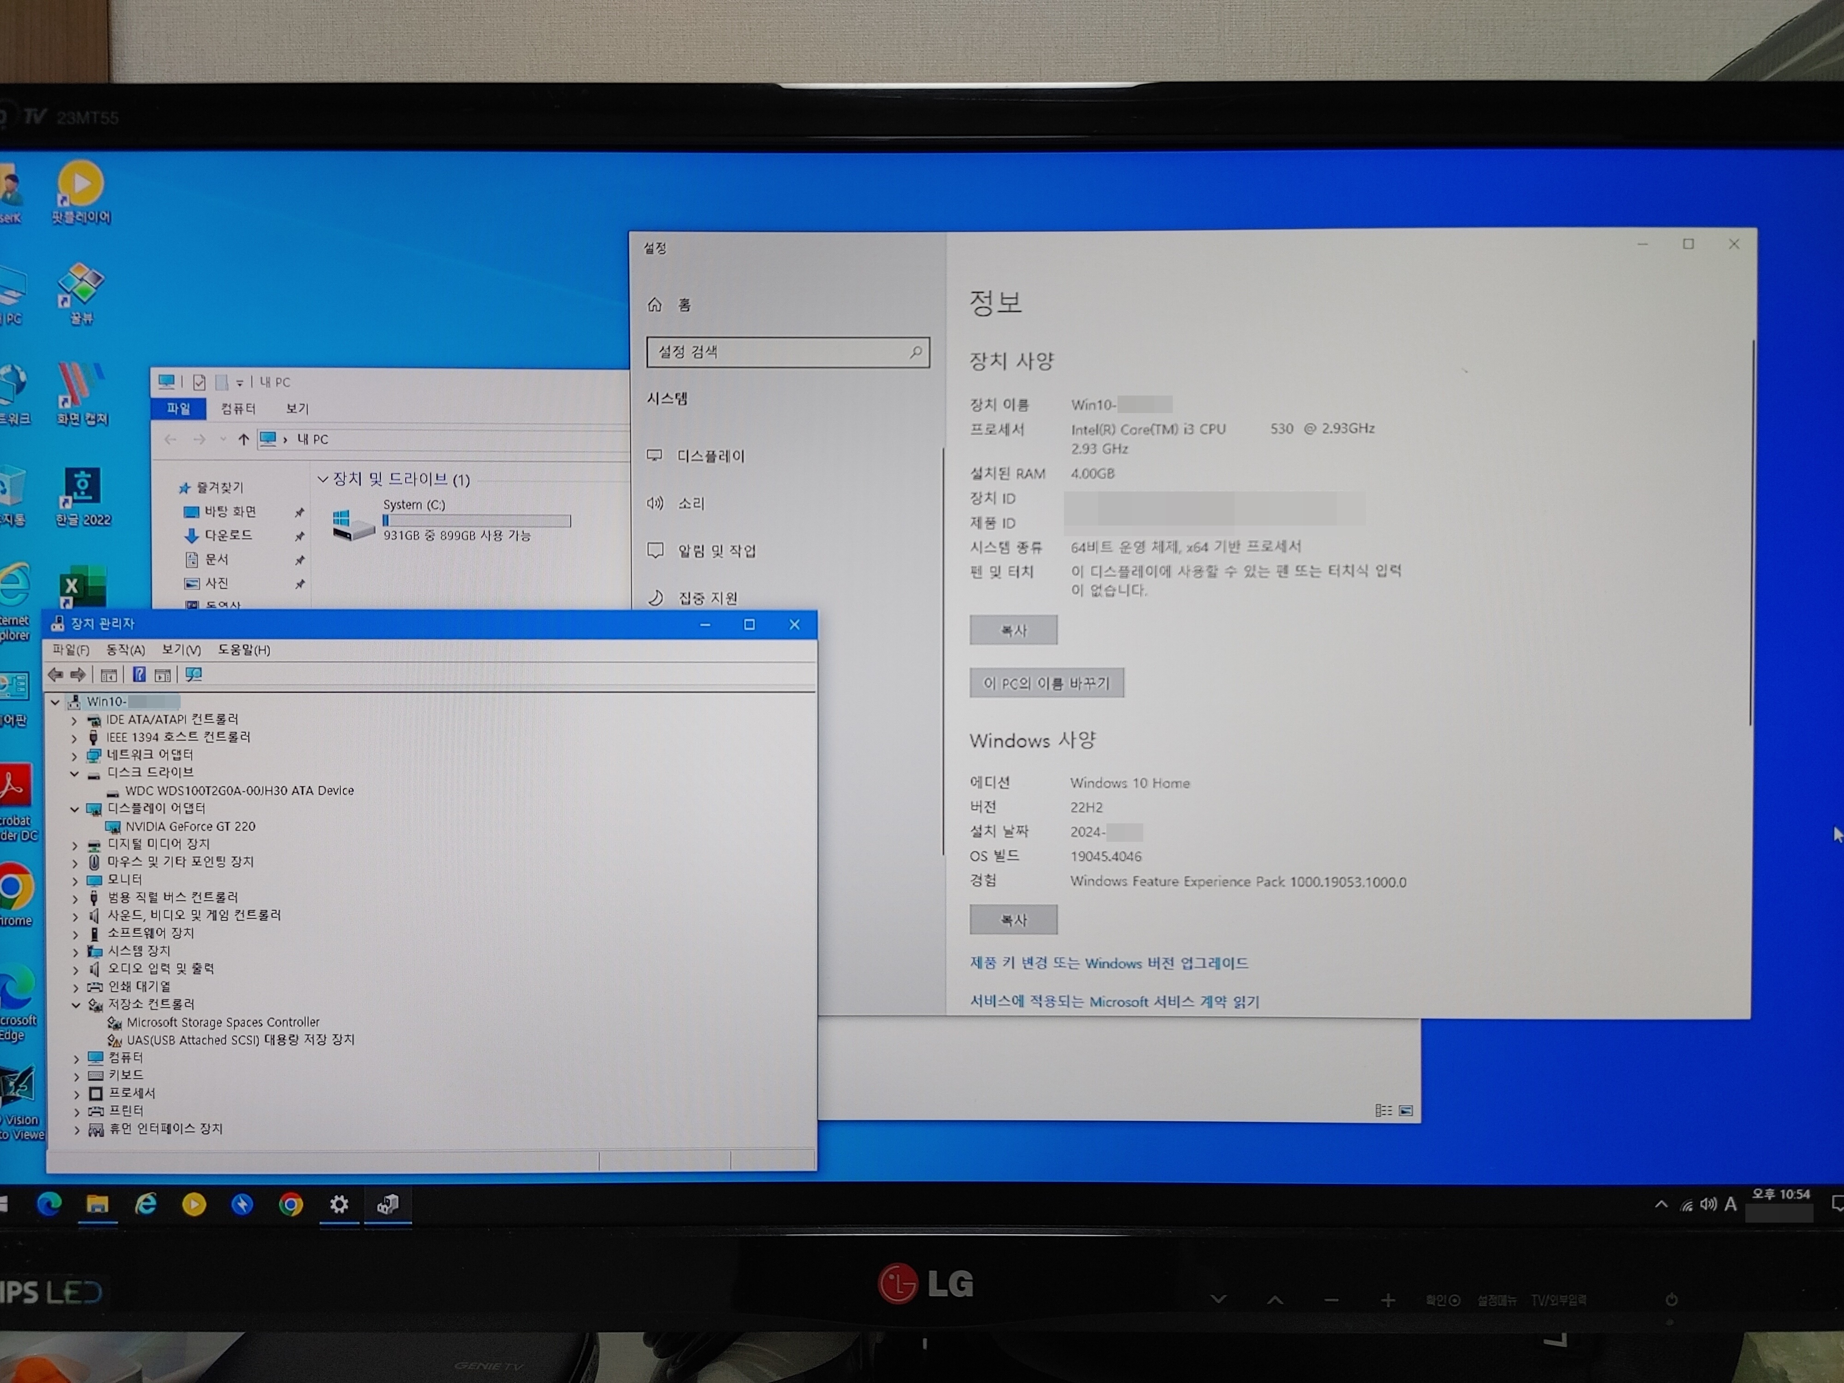
Task: Click the volume icon in the system tray
Action: click(1708, 1204)
